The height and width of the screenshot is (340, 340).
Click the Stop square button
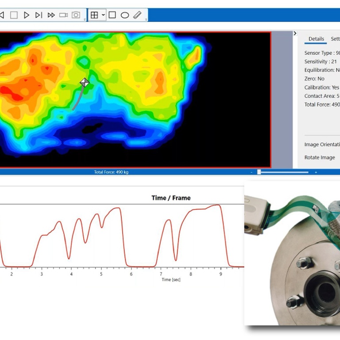pos(14,15)
